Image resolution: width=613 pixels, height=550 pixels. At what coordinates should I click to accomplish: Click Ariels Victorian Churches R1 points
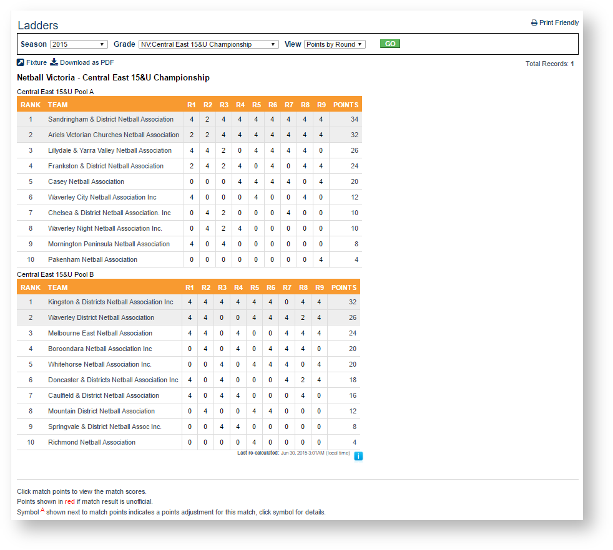click(x=192, y=135)
